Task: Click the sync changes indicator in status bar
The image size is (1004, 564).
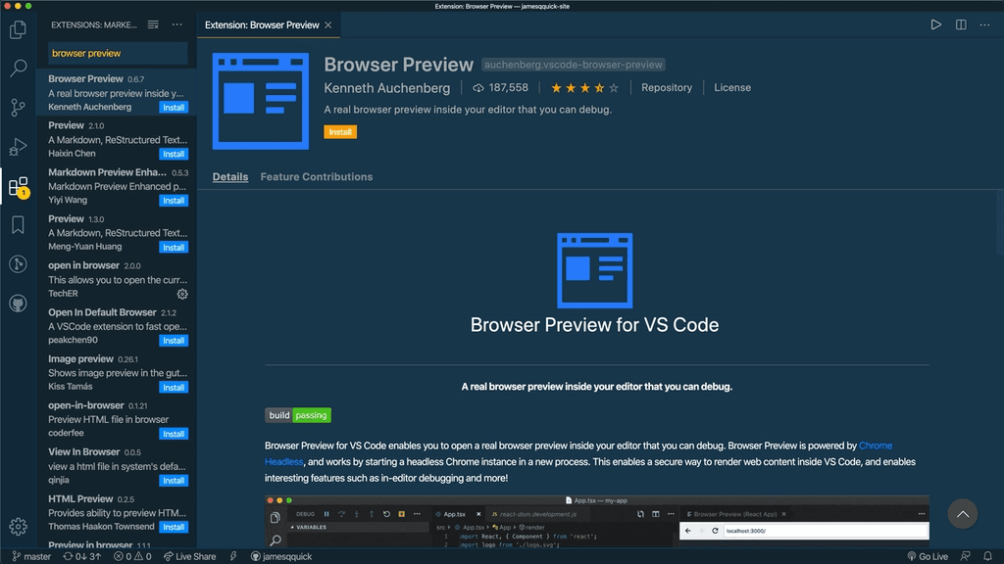Action: 81,556
